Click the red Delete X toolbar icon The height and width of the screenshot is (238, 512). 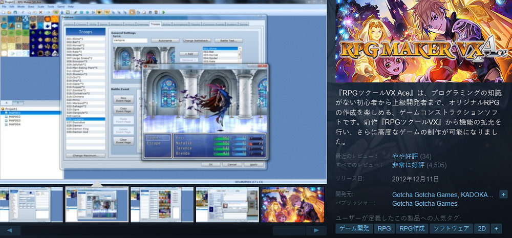click(x=40, y=12)
